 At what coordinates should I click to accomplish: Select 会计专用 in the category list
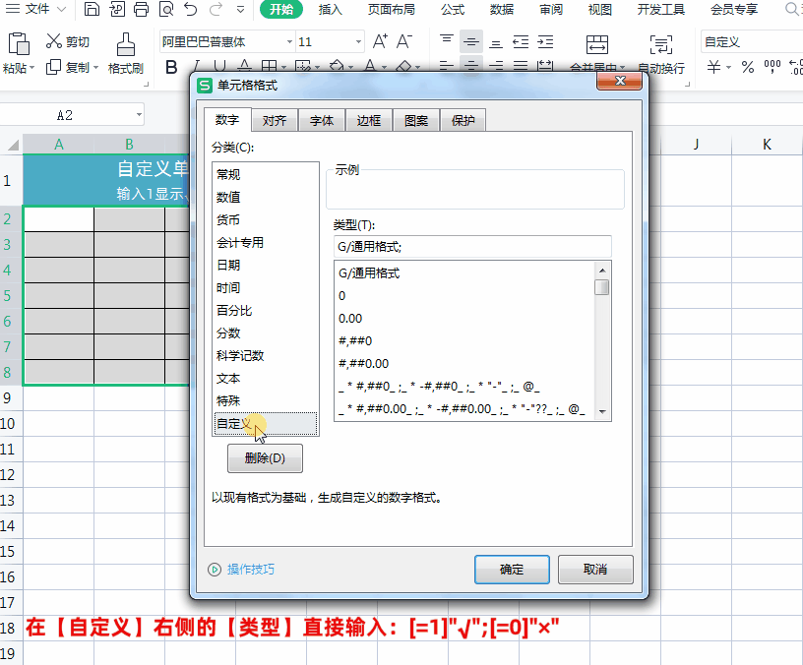(x=266, y=243)
